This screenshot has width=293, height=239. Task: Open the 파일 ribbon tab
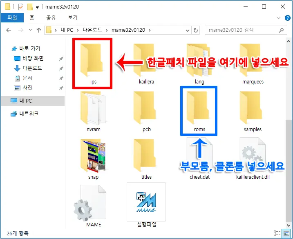click(12, 18)
